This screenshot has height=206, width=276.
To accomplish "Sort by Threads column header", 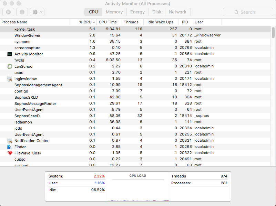I will pyautogui.click(x=133, y=22).
